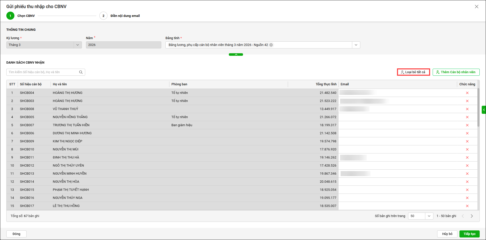Expand the green side panel tab
486x240 pixels.
point(484,110)
